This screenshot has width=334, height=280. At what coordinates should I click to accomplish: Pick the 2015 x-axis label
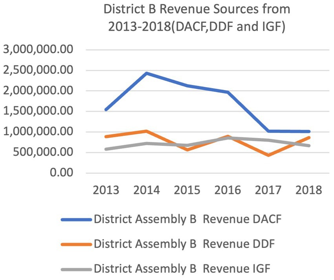tap(187, 190)
